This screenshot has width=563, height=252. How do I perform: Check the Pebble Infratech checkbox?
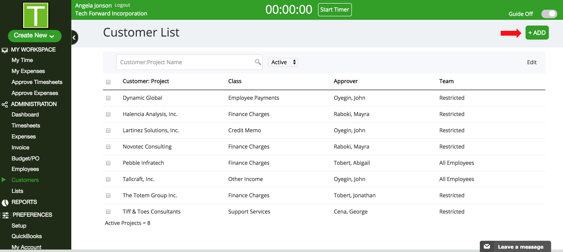click(x=108, y=163)
